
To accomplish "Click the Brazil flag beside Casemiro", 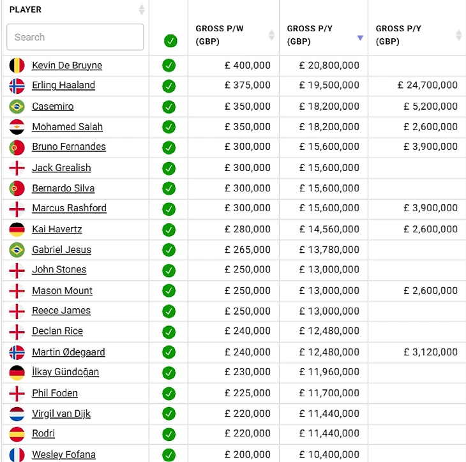I will [17, 107].
